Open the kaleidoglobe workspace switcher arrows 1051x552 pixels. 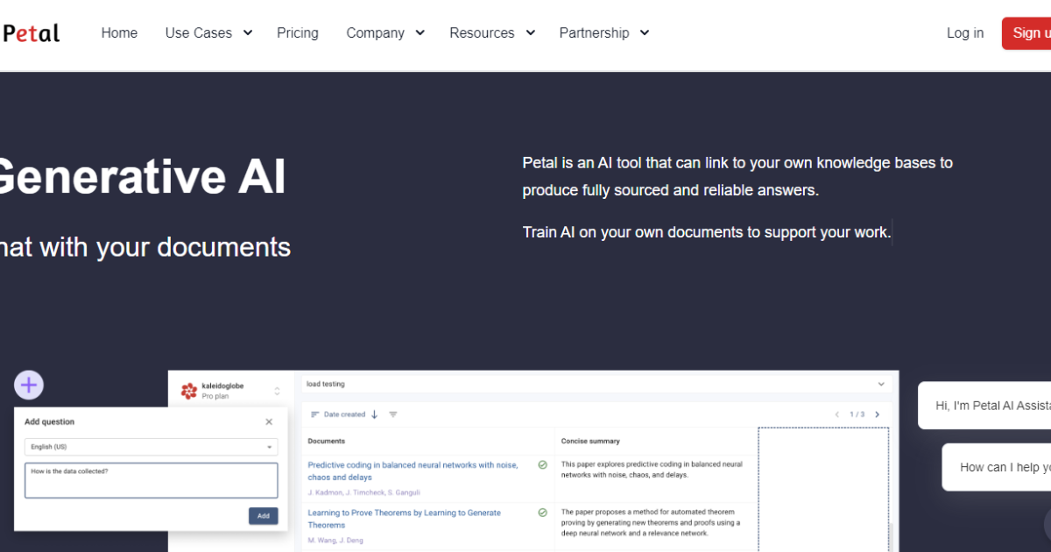tap(277, 391)
